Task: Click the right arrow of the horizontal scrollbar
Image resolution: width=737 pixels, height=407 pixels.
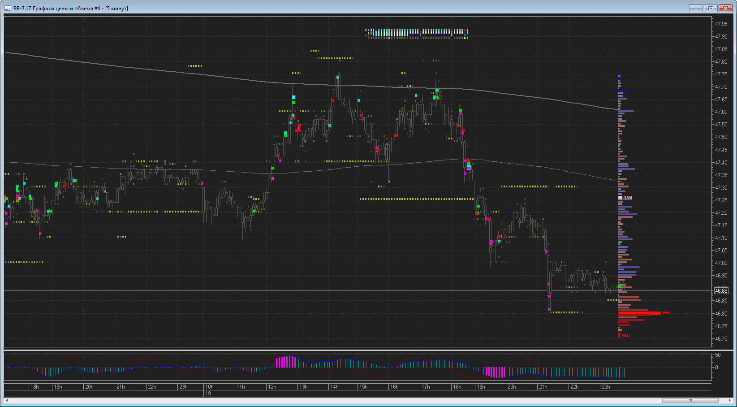Action: [730, 400]
